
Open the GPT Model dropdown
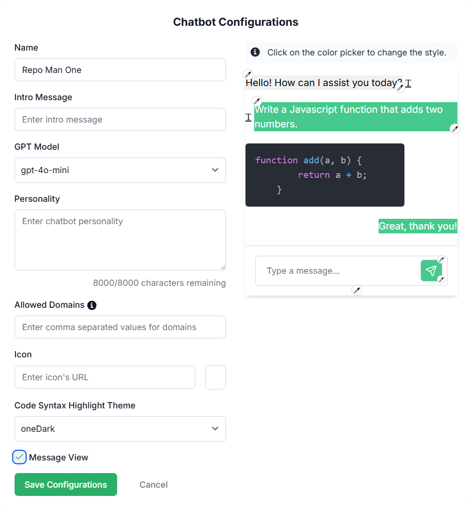[120, 170]
